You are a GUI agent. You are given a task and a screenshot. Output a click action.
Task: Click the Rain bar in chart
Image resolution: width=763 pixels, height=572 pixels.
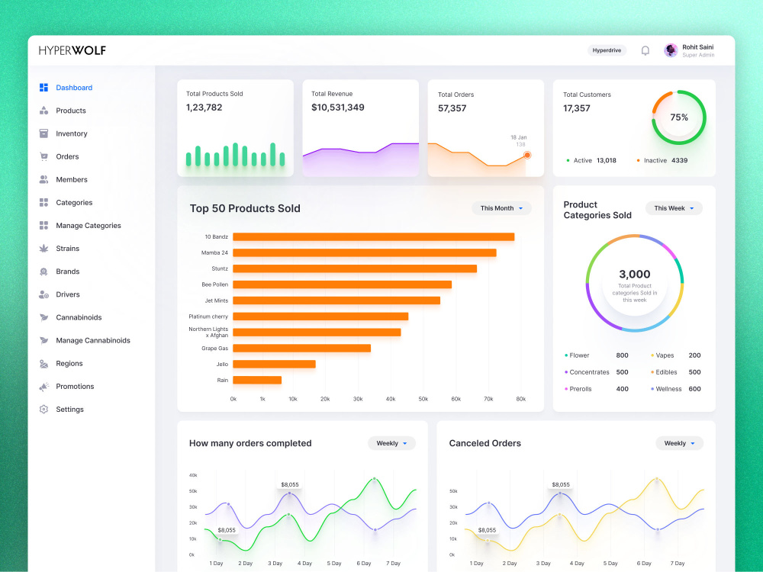(257, 380)
